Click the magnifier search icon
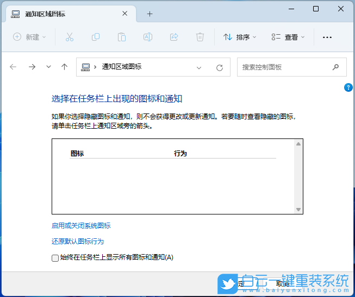This screenshot has width=355, height=297. tap(335, 67)
